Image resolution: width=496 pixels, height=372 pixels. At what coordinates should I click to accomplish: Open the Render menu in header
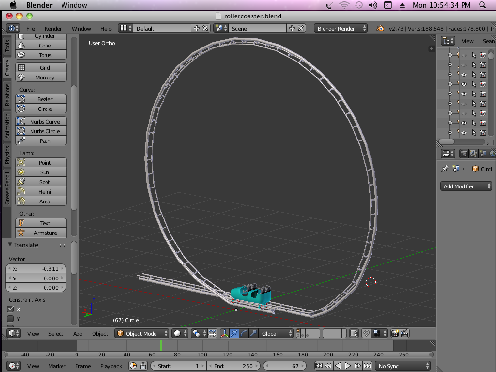[53, 29]
